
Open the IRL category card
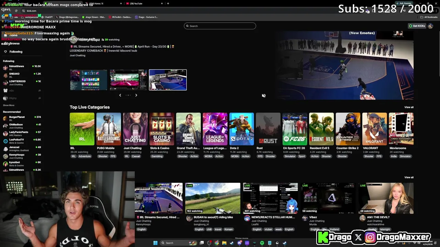[82, 129]
